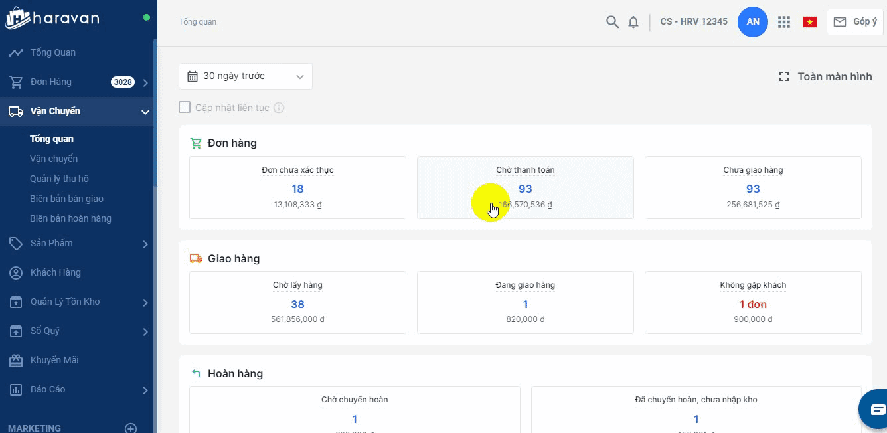Collapse the Vận Chuyển sidebar section
The height and width of the screenshot is (433, 887).
click(x=145, y=112)
